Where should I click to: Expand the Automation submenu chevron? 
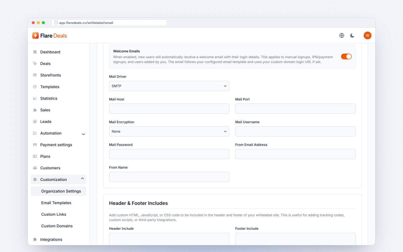pyautogui.click(x=83, y=134)
